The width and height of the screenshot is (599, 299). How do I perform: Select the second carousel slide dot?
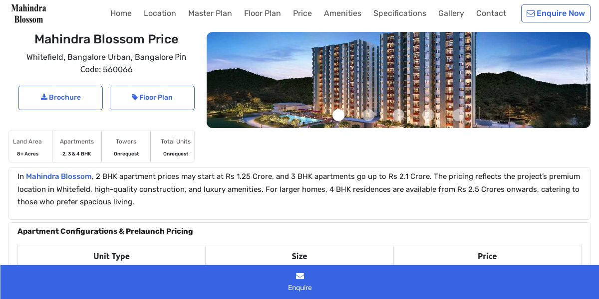368,115
